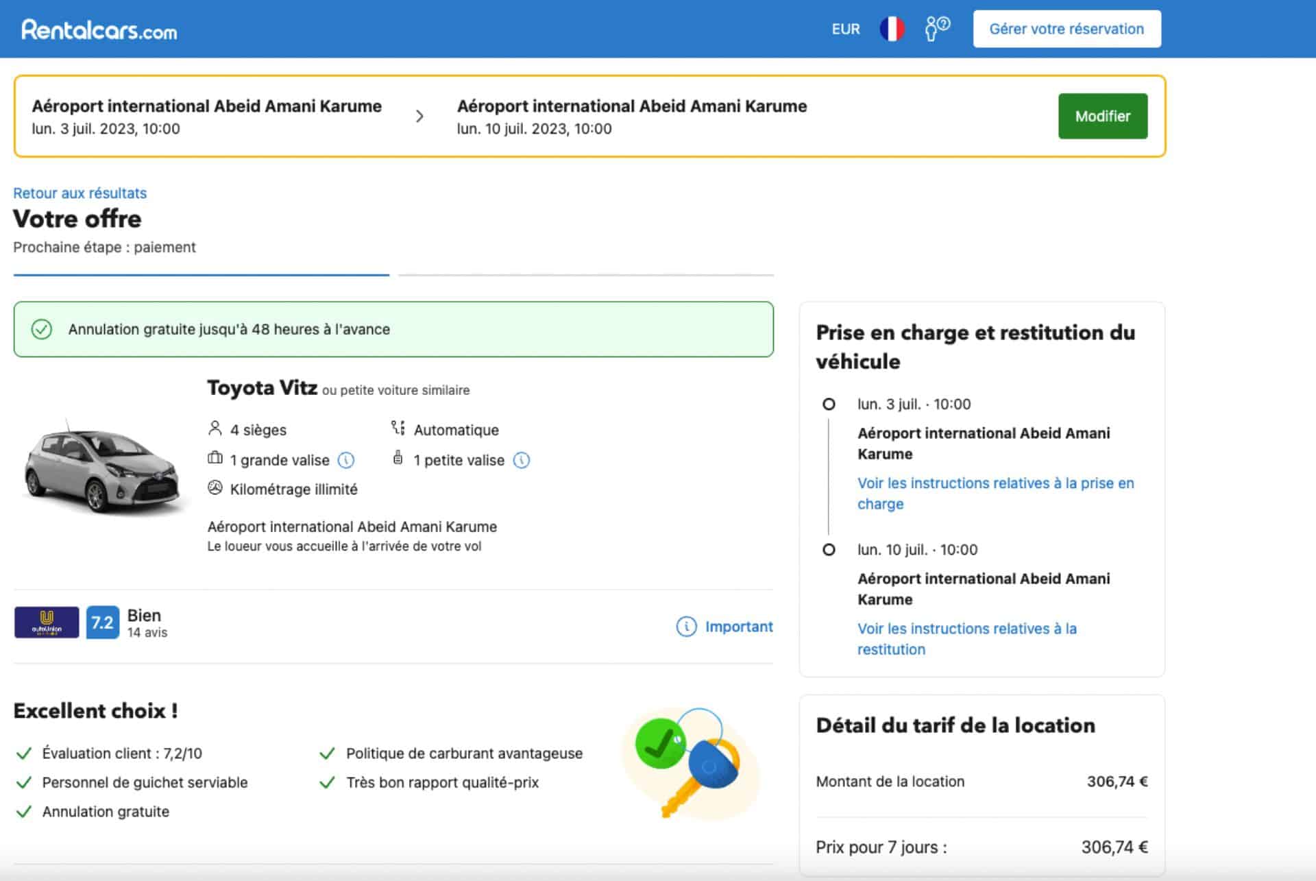Click the large suitcase icon
This screenshot has height=881, width=1316.
215,458
